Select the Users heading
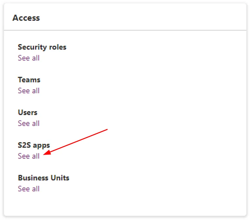Image resolution: width=250 pixels, height=220 pixels. tap(28, 112)
